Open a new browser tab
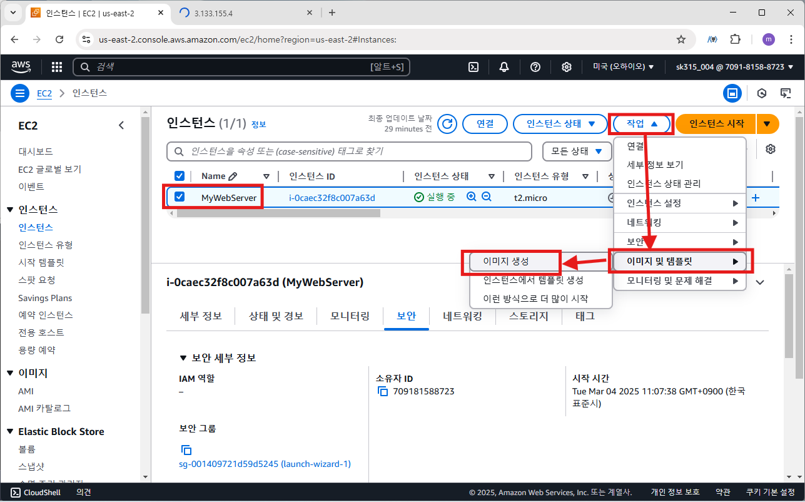This screenshot has width=805, height=502. [x=332, y=13]
